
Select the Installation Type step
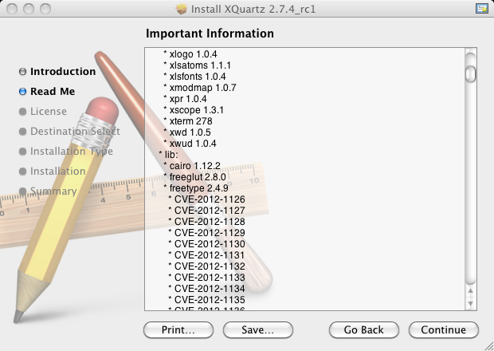72,152
